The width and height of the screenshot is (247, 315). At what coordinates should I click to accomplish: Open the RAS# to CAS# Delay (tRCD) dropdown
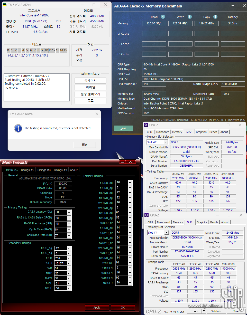[x=69, y=218]
